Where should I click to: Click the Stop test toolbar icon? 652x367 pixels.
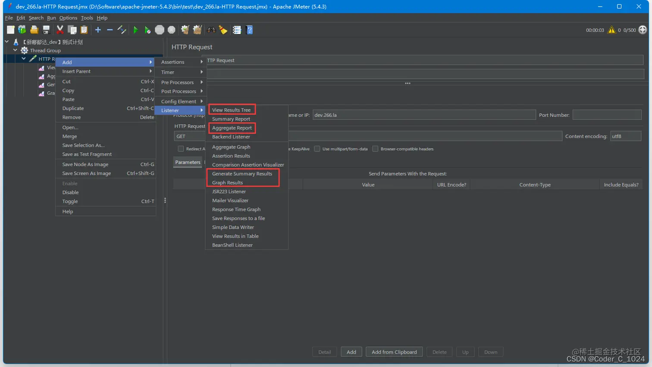[160, 30]
